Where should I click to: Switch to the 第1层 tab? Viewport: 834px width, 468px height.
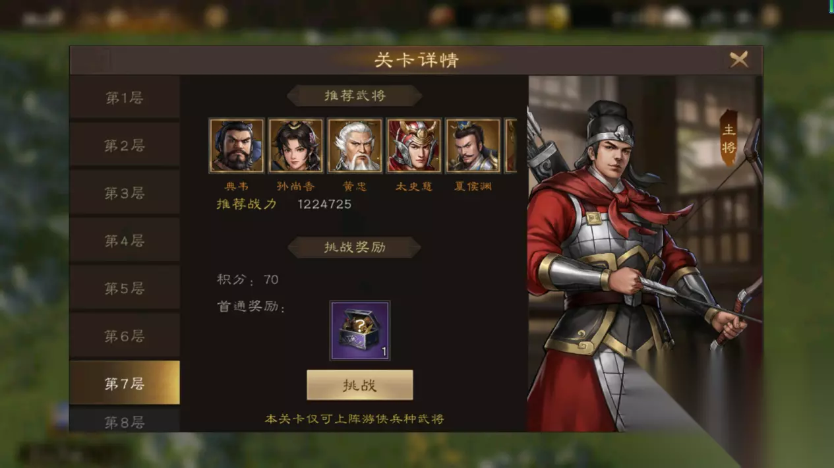click(x=125, y=98)
